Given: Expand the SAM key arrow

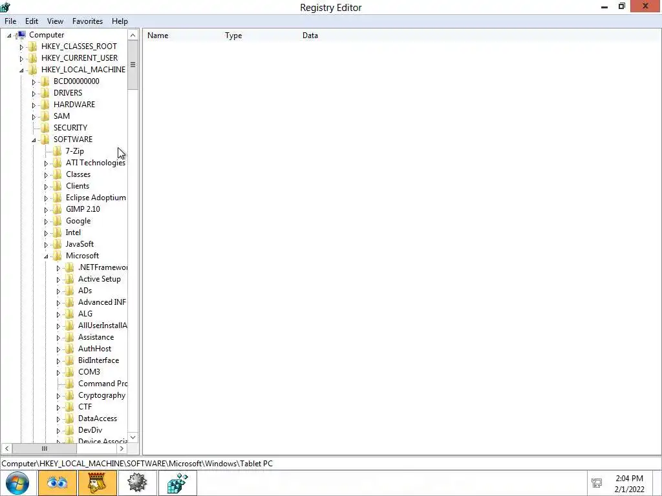Looking at the screenshot, I should coord(34,117).
